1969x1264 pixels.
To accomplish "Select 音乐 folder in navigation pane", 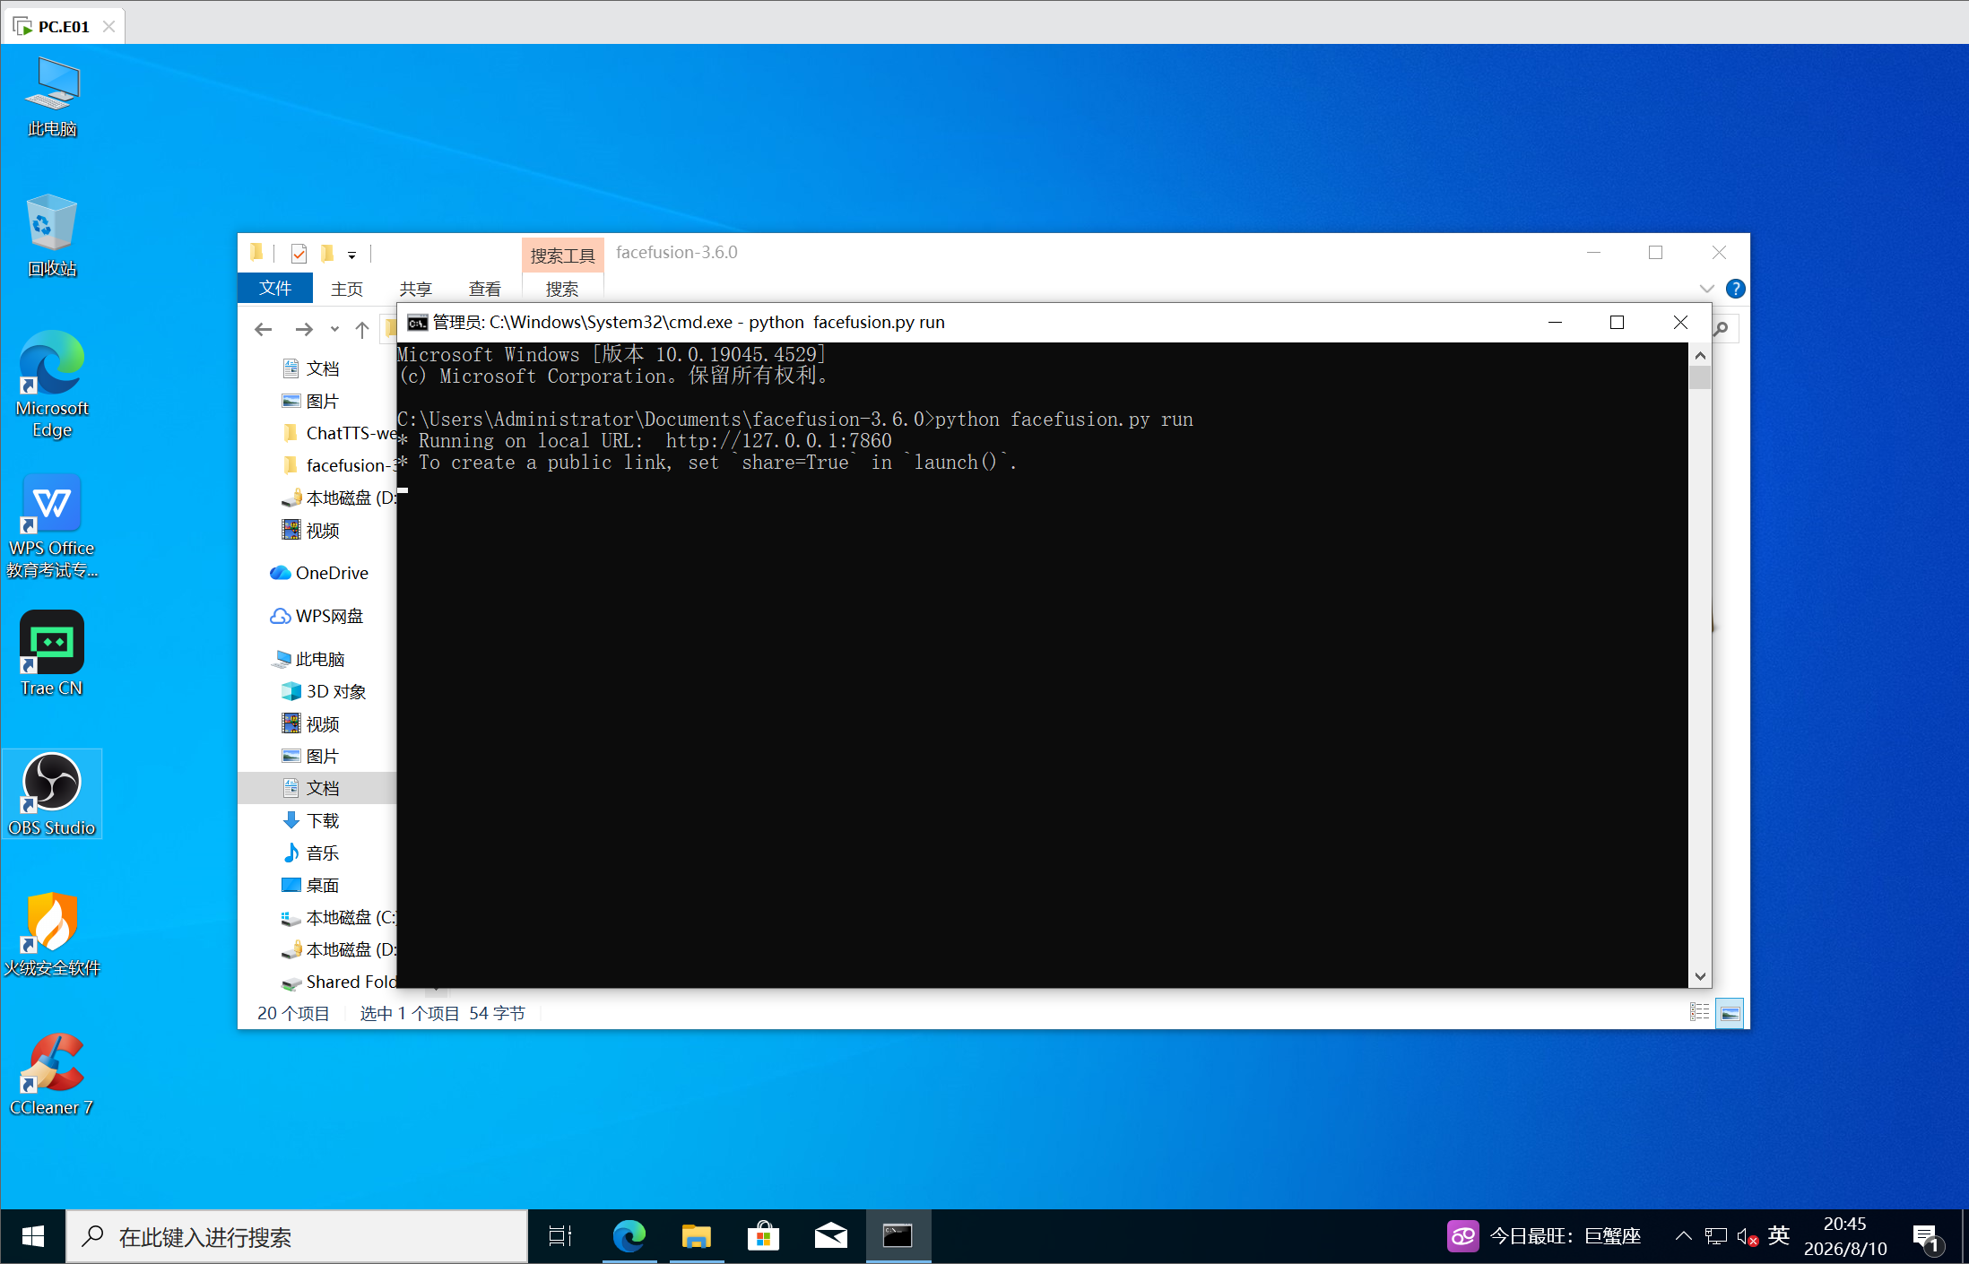I will click(x=312, y=853).
